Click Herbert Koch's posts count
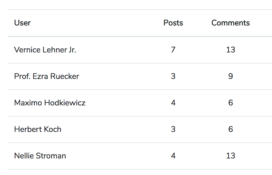272x175 pixels. [173, 129]
